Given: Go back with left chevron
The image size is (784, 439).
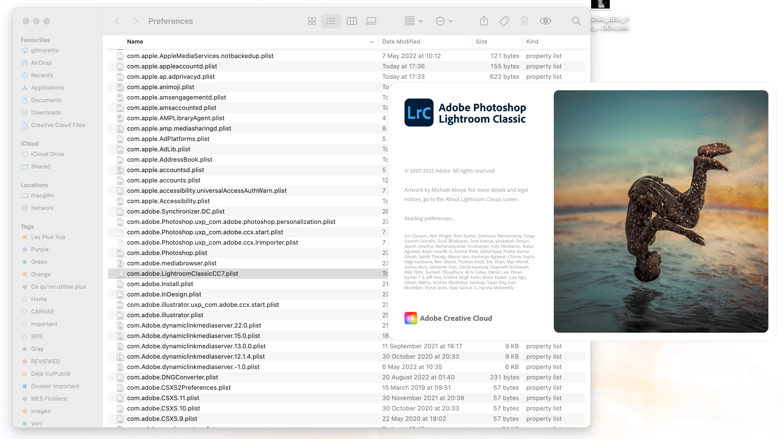Looking at the screenshot, I should click(x=117, y=21).
